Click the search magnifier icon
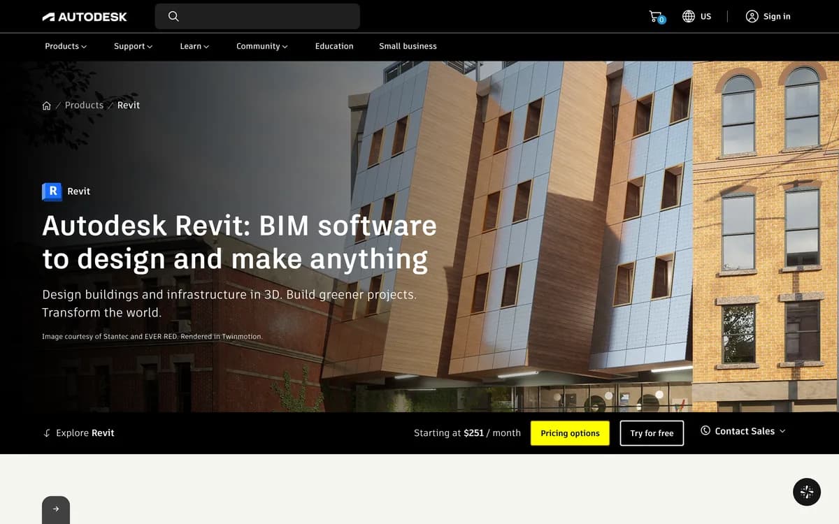Image resolution: width=839 pixels, height=524 pixels. pyautogui.click(x=173, y=16)
